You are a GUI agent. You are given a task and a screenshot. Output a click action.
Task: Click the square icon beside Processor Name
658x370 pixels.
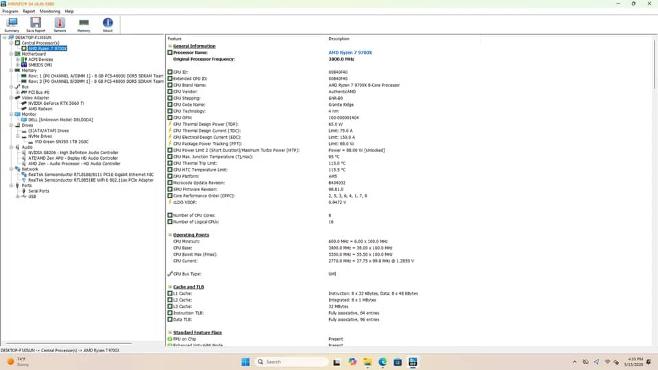tap(170, 53)
